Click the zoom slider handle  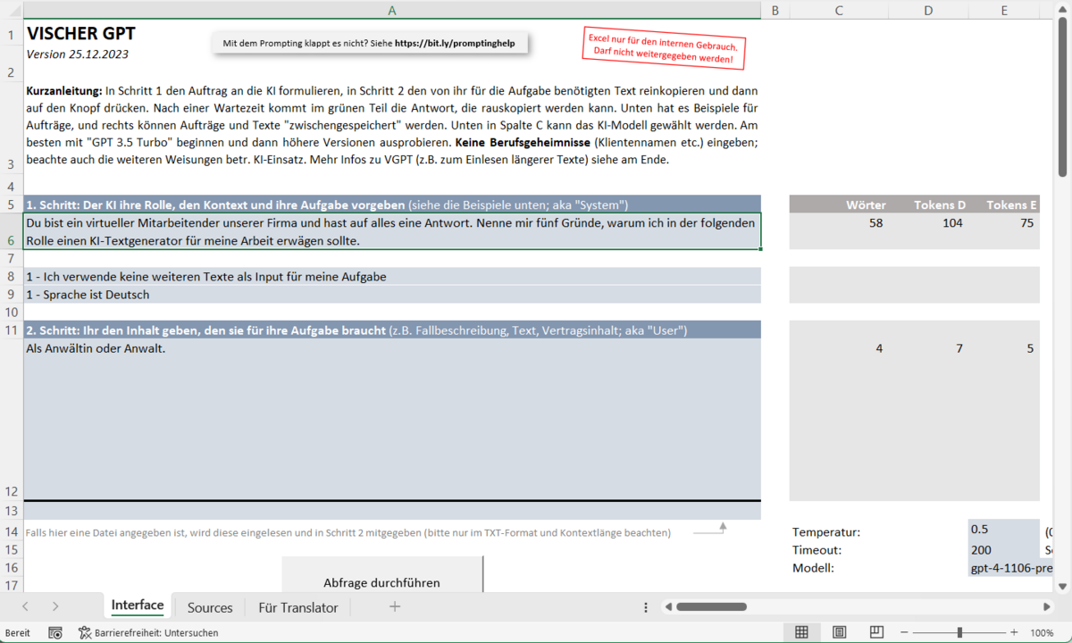point(959,632)
